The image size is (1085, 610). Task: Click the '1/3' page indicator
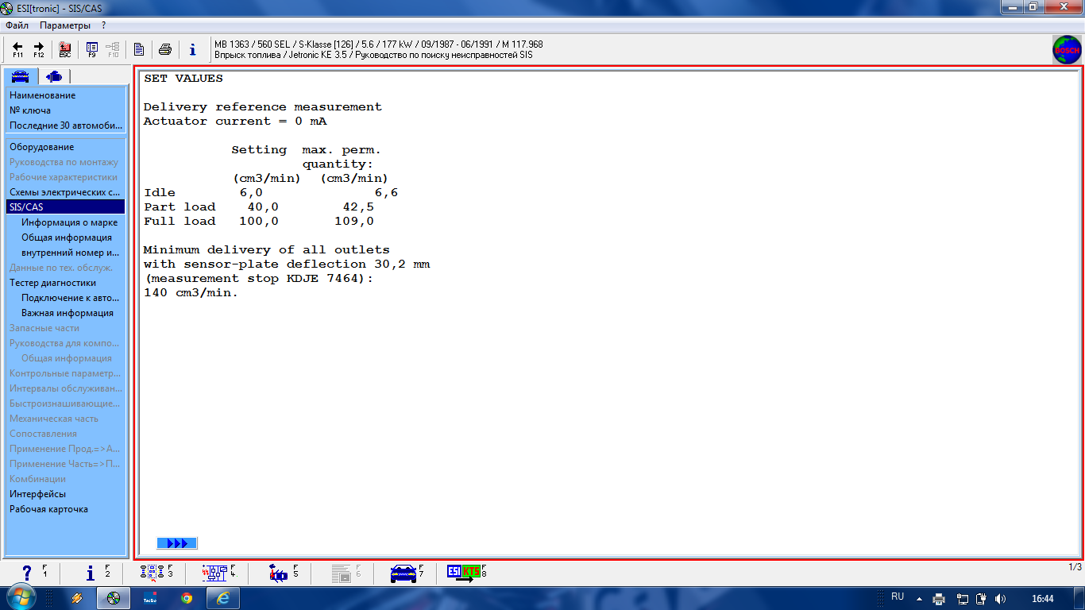click(x=1075, y=567)
